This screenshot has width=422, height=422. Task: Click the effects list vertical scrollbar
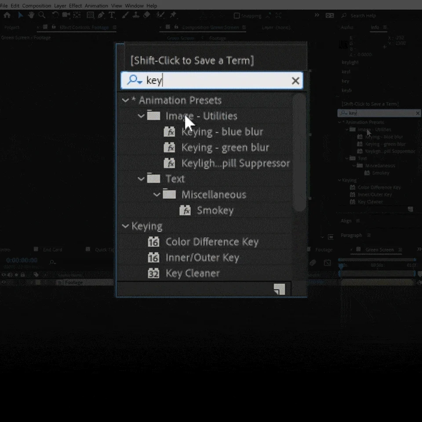coord(299,153)
